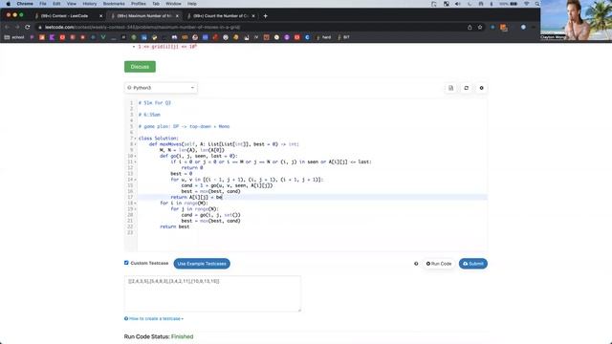Viewport: 612px width, 344px height.
Task: Click the orange extension icon
Action: pos(504,28)
